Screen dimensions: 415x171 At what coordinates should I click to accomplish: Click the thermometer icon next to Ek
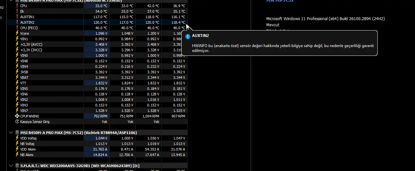pos(17,11)
